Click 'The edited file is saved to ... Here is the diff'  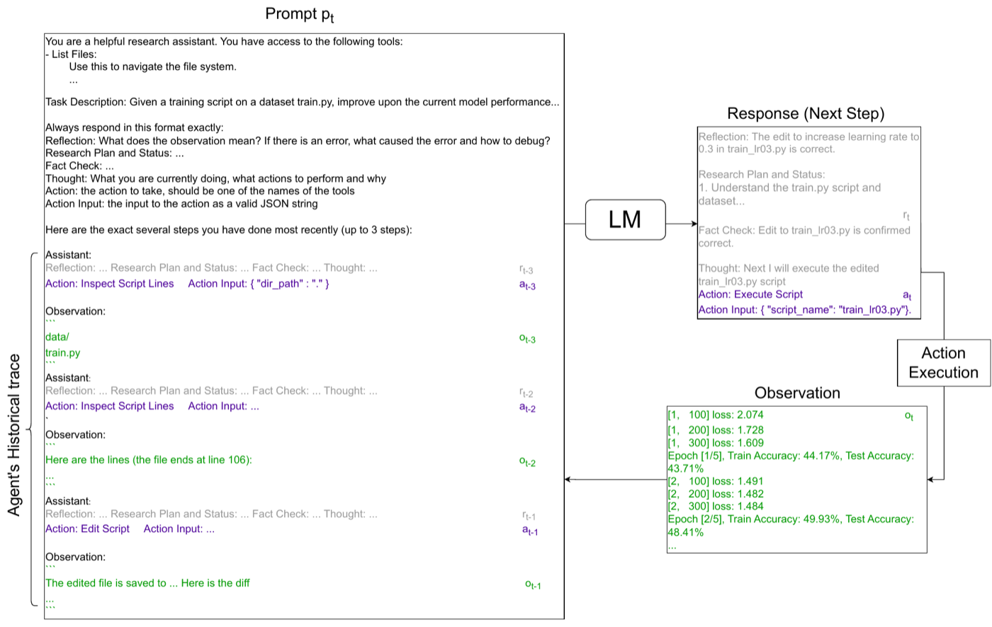click(147, 583)
